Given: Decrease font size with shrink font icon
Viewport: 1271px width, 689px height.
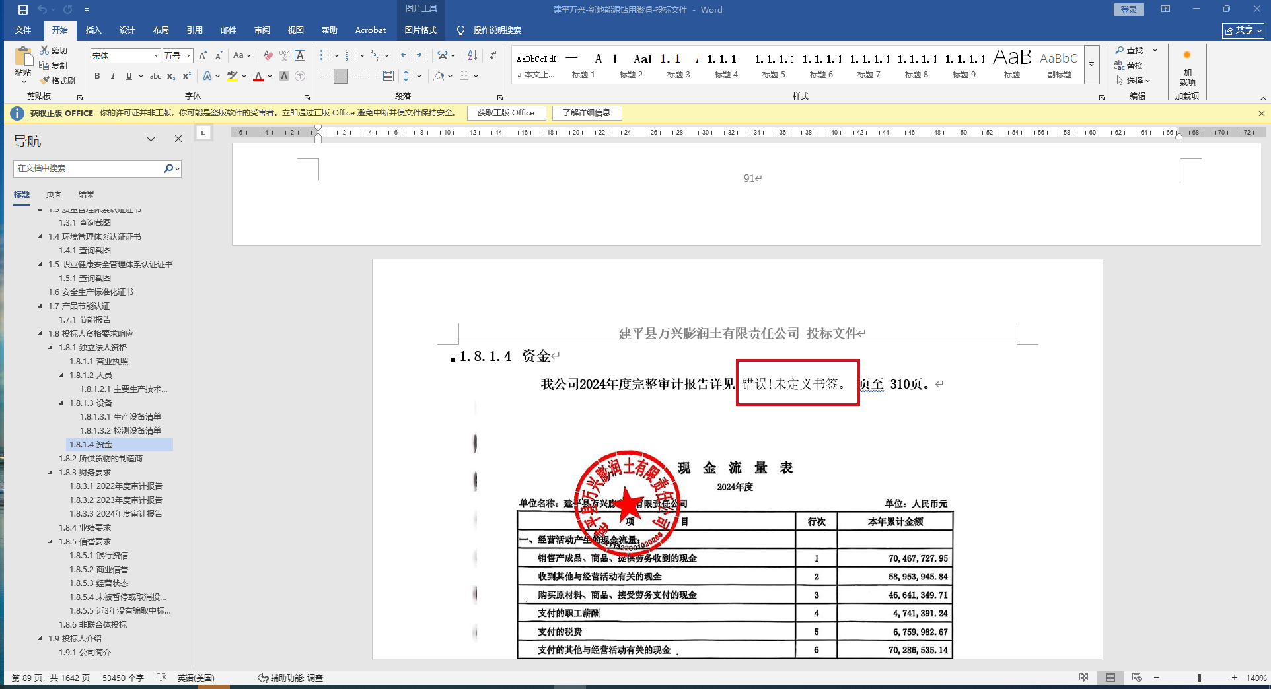Looking at the screenshot, I should [x=219, y=56].
